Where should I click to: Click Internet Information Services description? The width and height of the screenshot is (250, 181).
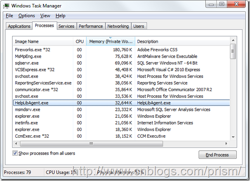point(165,123)
